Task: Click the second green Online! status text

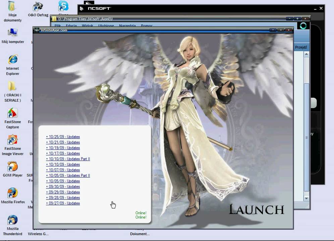Action: [x=141, y=217]
